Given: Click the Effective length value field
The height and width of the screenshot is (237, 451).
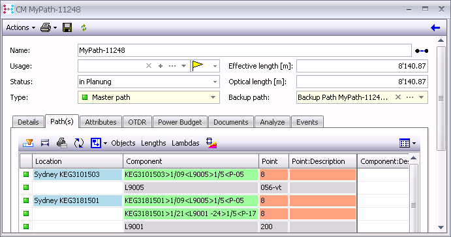Looking at the screenshot, I should point(362,66).
